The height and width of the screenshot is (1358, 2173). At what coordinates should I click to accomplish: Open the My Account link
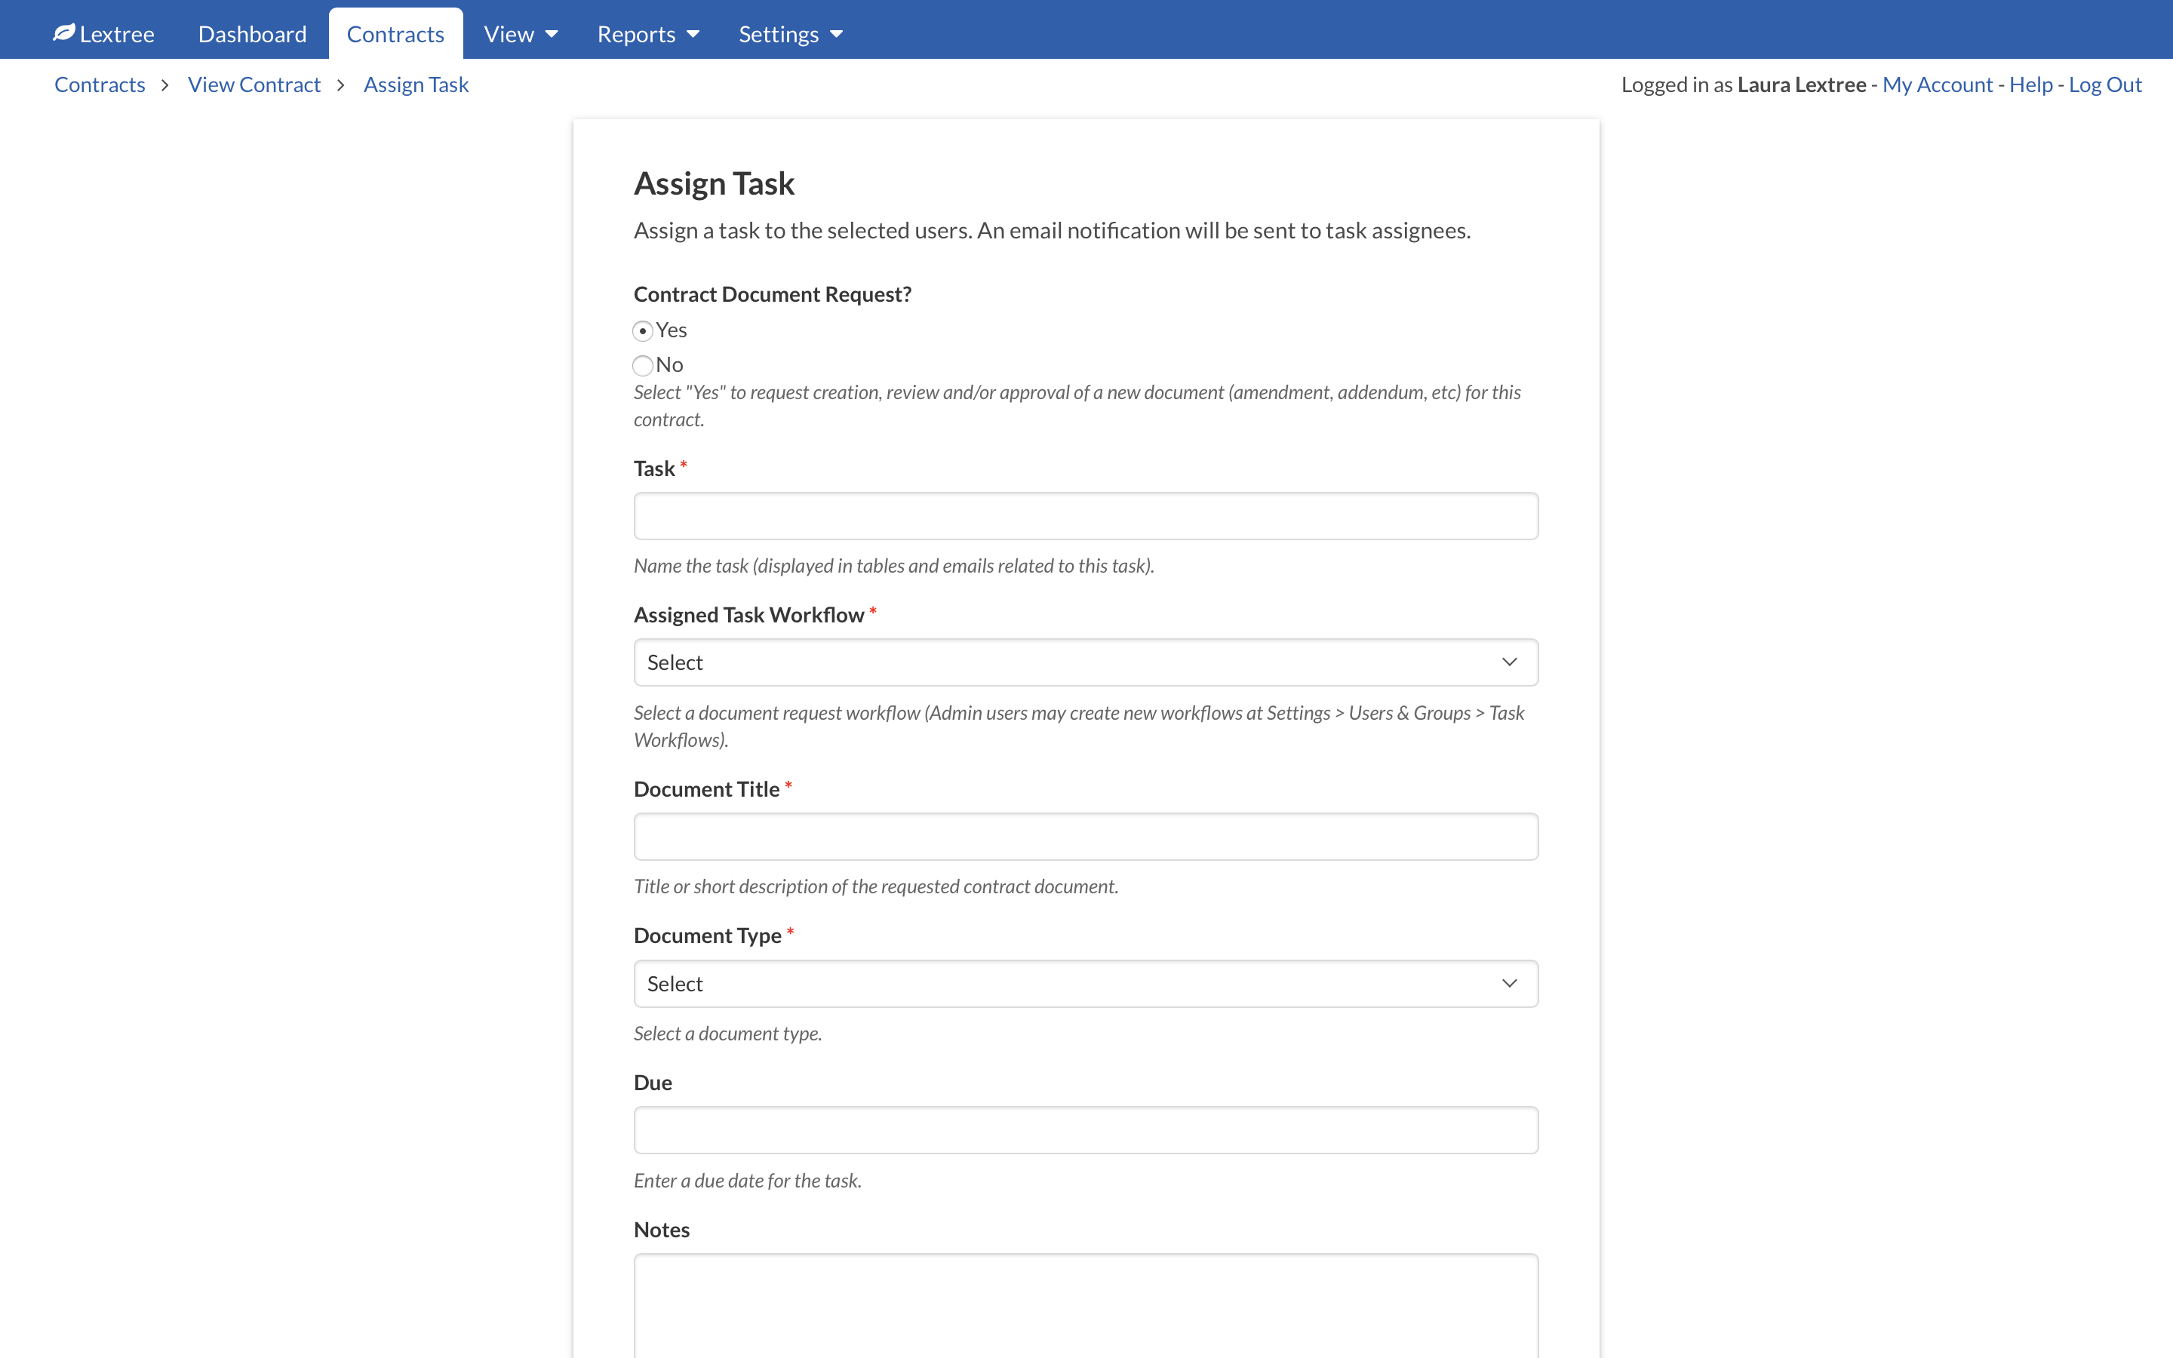(1937, 84)
